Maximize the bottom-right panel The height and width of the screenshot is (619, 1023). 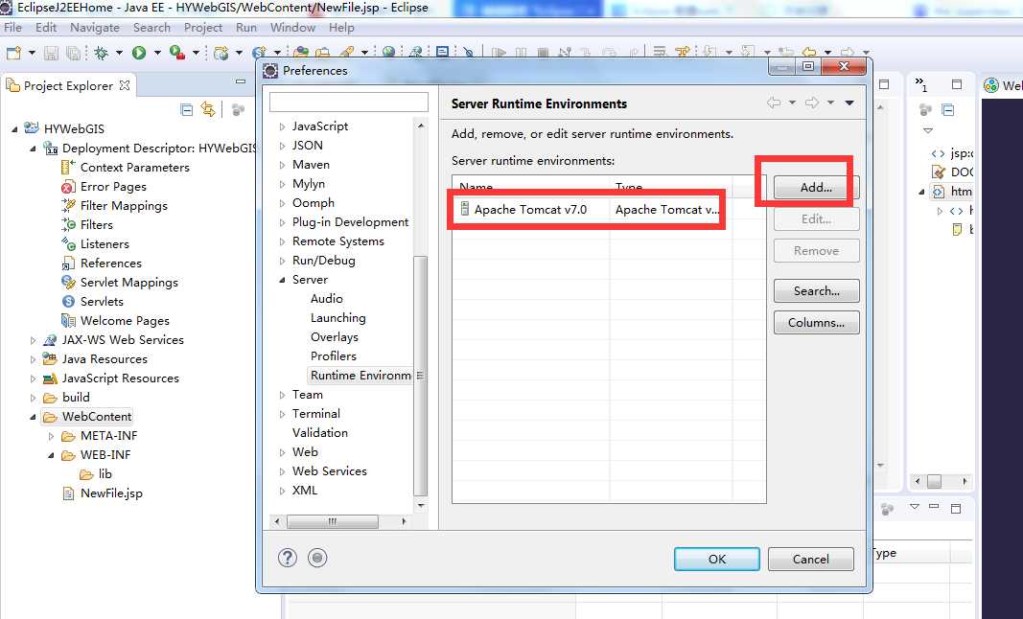click(957, 508)
